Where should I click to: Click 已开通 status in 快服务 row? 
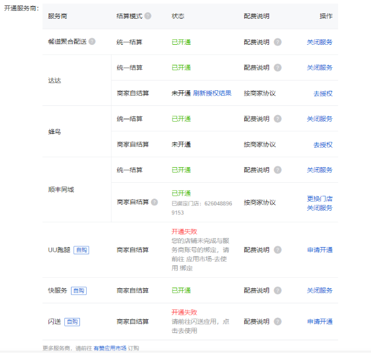click(x=181, y=291)
